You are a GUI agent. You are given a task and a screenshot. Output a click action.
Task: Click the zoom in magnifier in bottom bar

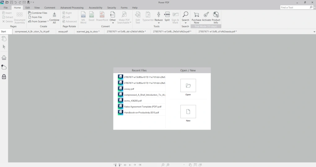pyautogui.click(x=168, y=165)
